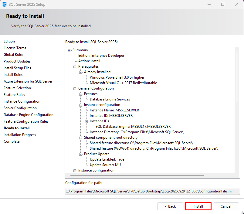Collapse the Prerequisites node
The image size is (244, 214).
point(75,67)
